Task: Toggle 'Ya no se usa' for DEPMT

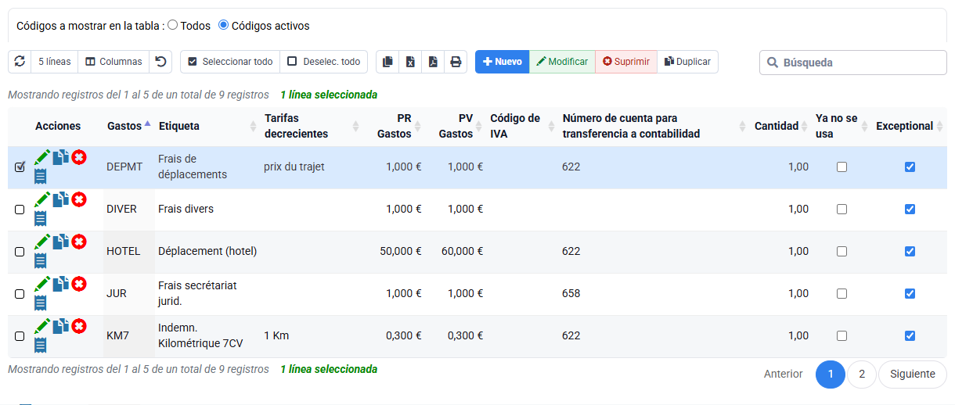Action: tap(841, 167)
